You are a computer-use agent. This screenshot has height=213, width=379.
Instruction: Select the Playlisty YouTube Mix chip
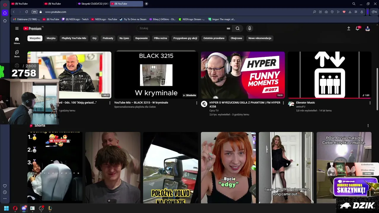(74, 38)
